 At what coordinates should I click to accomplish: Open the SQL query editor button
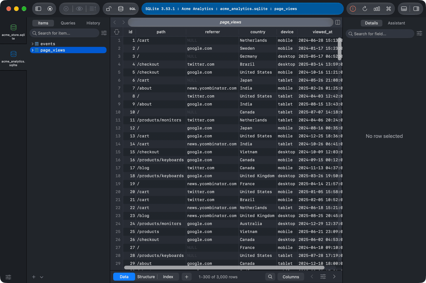pos(133,9)
